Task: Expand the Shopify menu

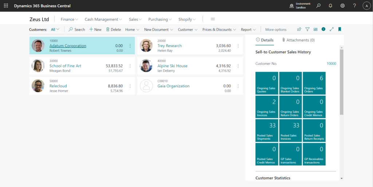Action: tap(187, 19)
